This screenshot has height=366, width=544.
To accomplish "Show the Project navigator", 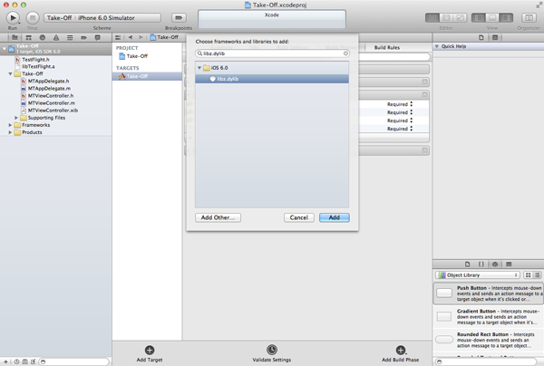I will pyautogui.click(x=15, y=37).
